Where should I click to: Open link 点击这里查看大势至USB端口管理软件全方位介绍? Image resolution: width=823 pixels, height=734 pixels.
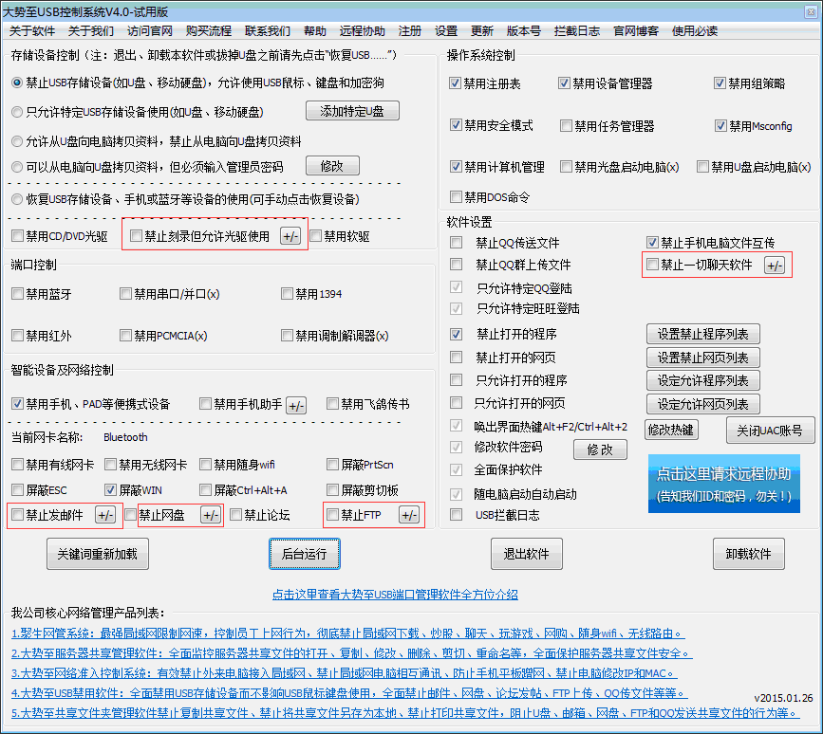395,595
